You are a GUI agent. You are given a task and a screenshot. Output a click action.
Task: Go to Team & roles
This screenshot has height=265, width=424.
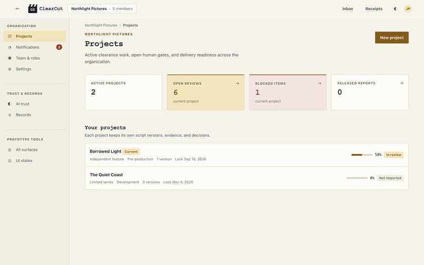coord(35,58)
